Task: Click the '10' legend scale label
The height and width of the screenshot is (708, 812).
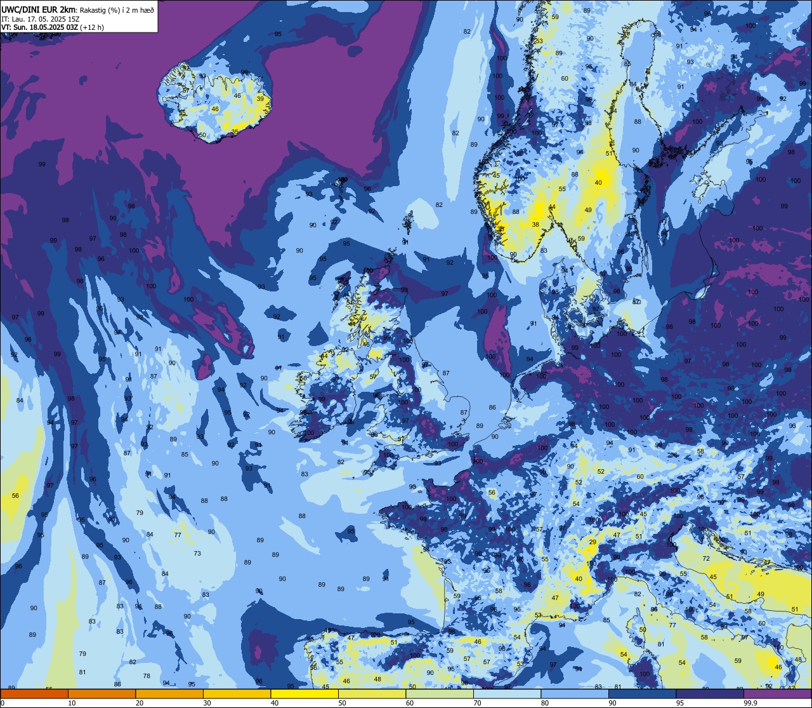Action: tap(72, 703)
